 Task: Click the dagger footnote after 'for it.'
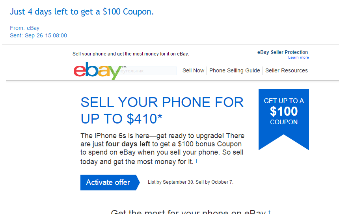point(196,161)
